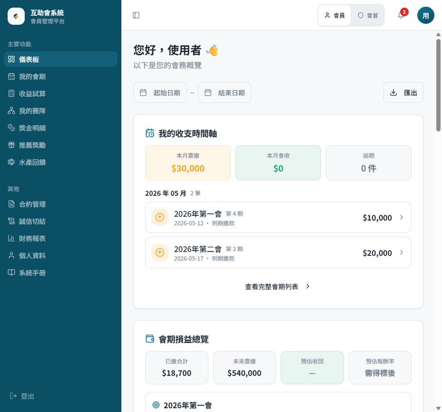This screenshot has height=412, width=442.
Task: Open 收益試算 menu item
Action: [x=60, y=93]
